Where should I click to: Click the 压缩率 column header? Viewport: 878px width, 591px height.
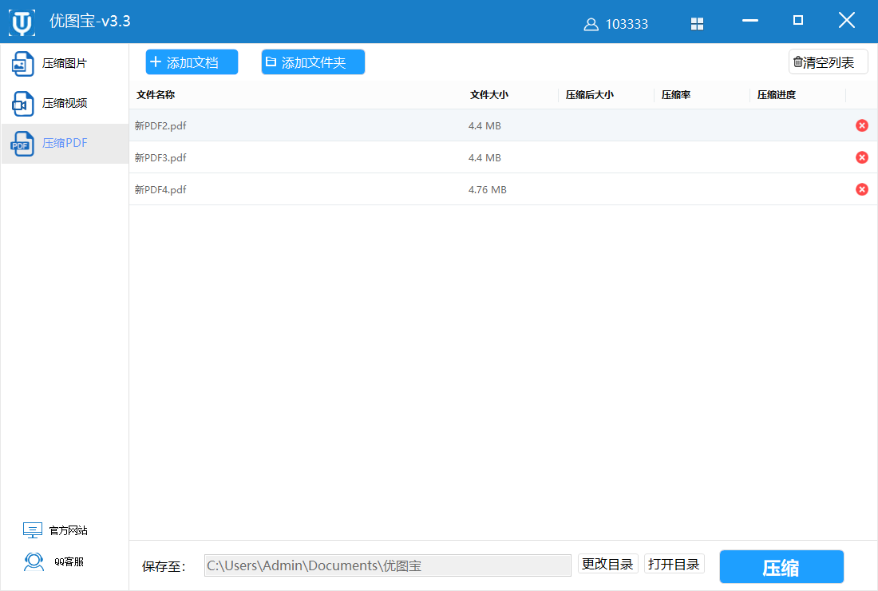(x=676, y=95)
